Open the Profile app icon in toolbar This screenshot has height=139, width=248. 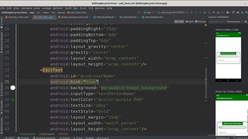pyautogui.click(x=214, y=12)
